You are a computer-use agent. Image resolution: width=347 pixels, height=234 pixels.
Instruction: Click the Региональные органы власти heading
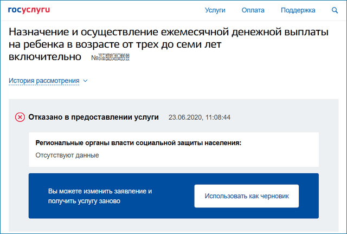(x=138, y=143)
